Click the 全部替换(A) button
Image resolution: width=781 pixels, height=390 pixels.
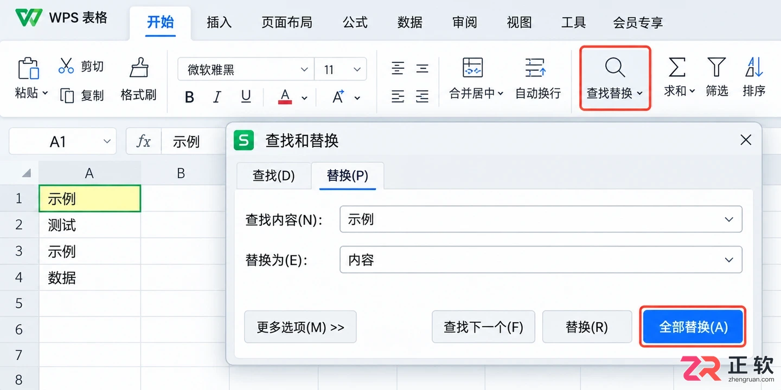pyautogui.click(x=693, y=327)
